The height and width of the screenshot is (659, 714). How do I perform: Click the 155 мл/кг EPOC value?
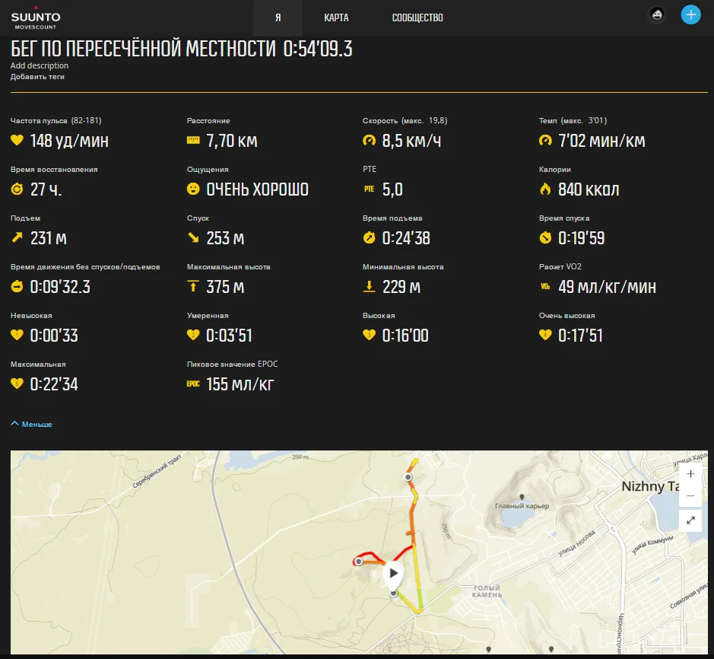pos(240,384)
